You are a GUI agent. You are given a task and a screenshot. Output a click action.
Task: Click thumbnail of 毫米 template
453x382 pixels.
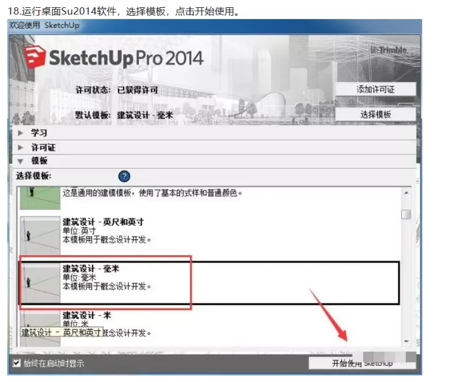click(40, 283)
